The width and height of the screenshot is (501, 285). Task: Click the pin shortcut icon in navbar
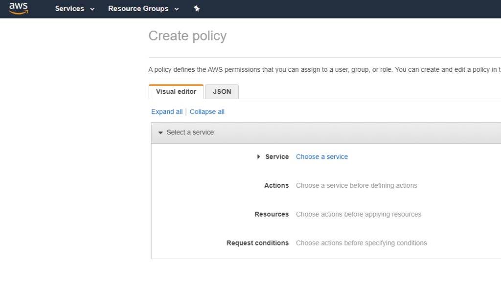click(x=197, y=9)
